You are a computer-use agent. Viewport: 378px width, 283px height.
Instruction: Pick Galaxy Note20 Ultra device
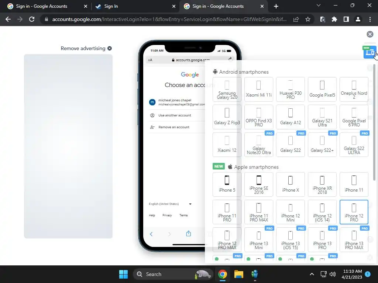point(259,144)
